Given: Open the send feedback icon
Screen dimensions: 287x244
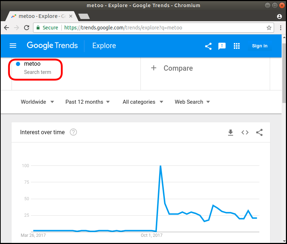Looking at the screenshot, I should point(222,46).
